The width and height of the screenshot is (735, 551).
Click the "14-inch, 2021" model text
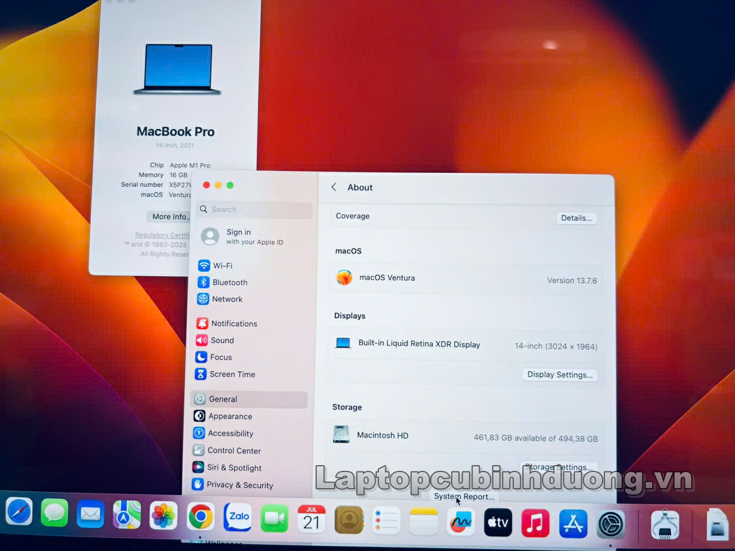[175, 145]
